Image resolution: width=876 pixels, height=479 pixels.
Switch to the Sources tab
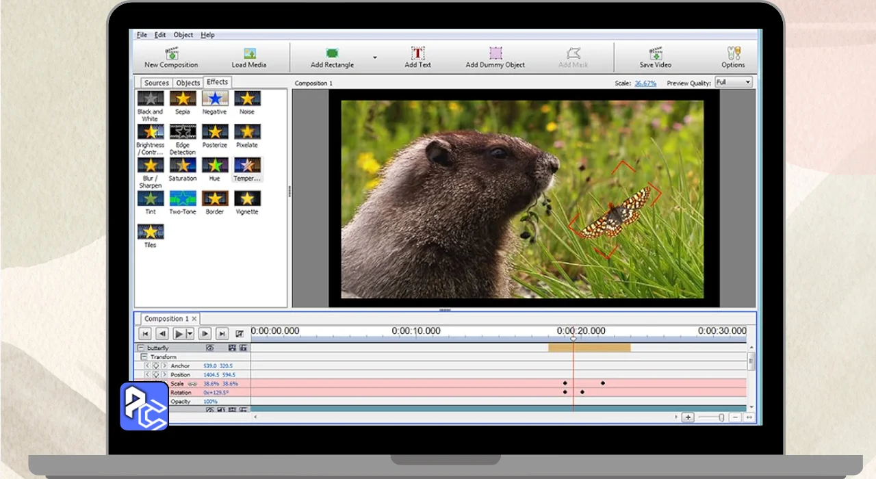(x=156, y=83)
